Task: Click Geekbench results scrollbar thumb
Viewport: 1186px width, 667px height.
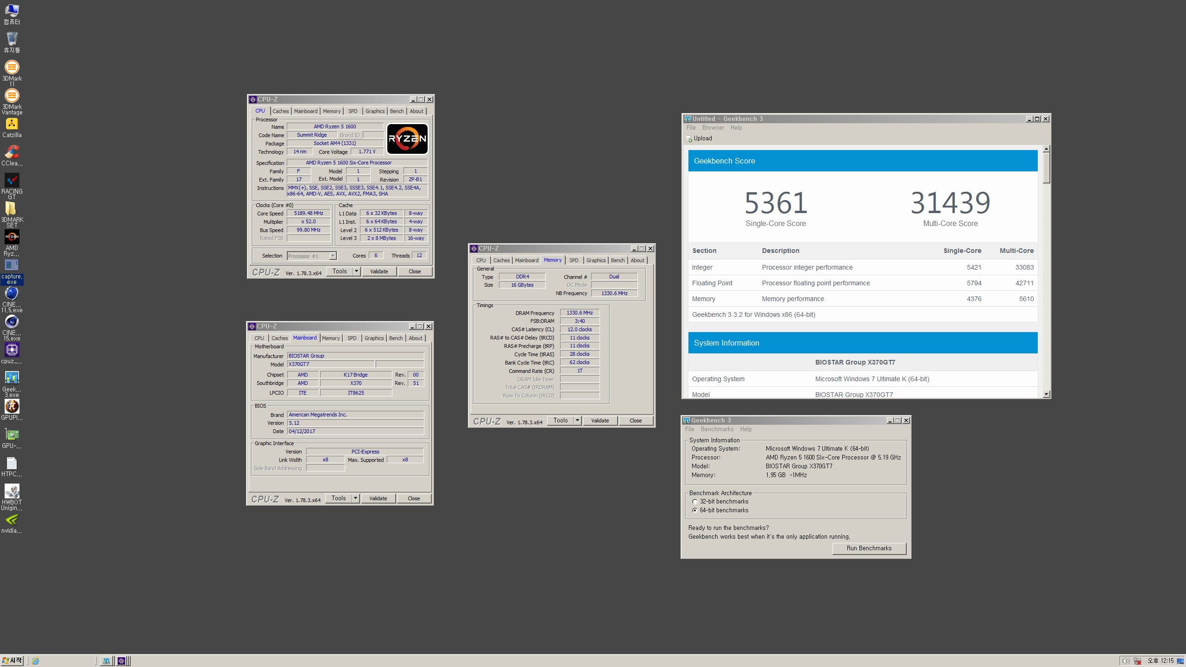Action: (x=1046, y=168)
